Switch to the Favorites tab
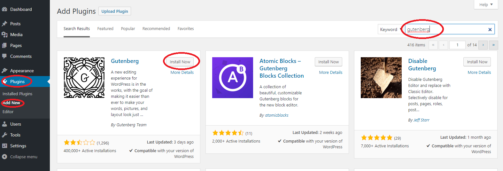The width and height of the screenshot is (503, 171). click(186, 29)
